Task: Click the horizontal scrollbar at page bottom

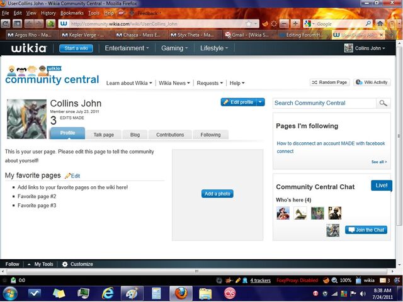Action: click(196, 271)
